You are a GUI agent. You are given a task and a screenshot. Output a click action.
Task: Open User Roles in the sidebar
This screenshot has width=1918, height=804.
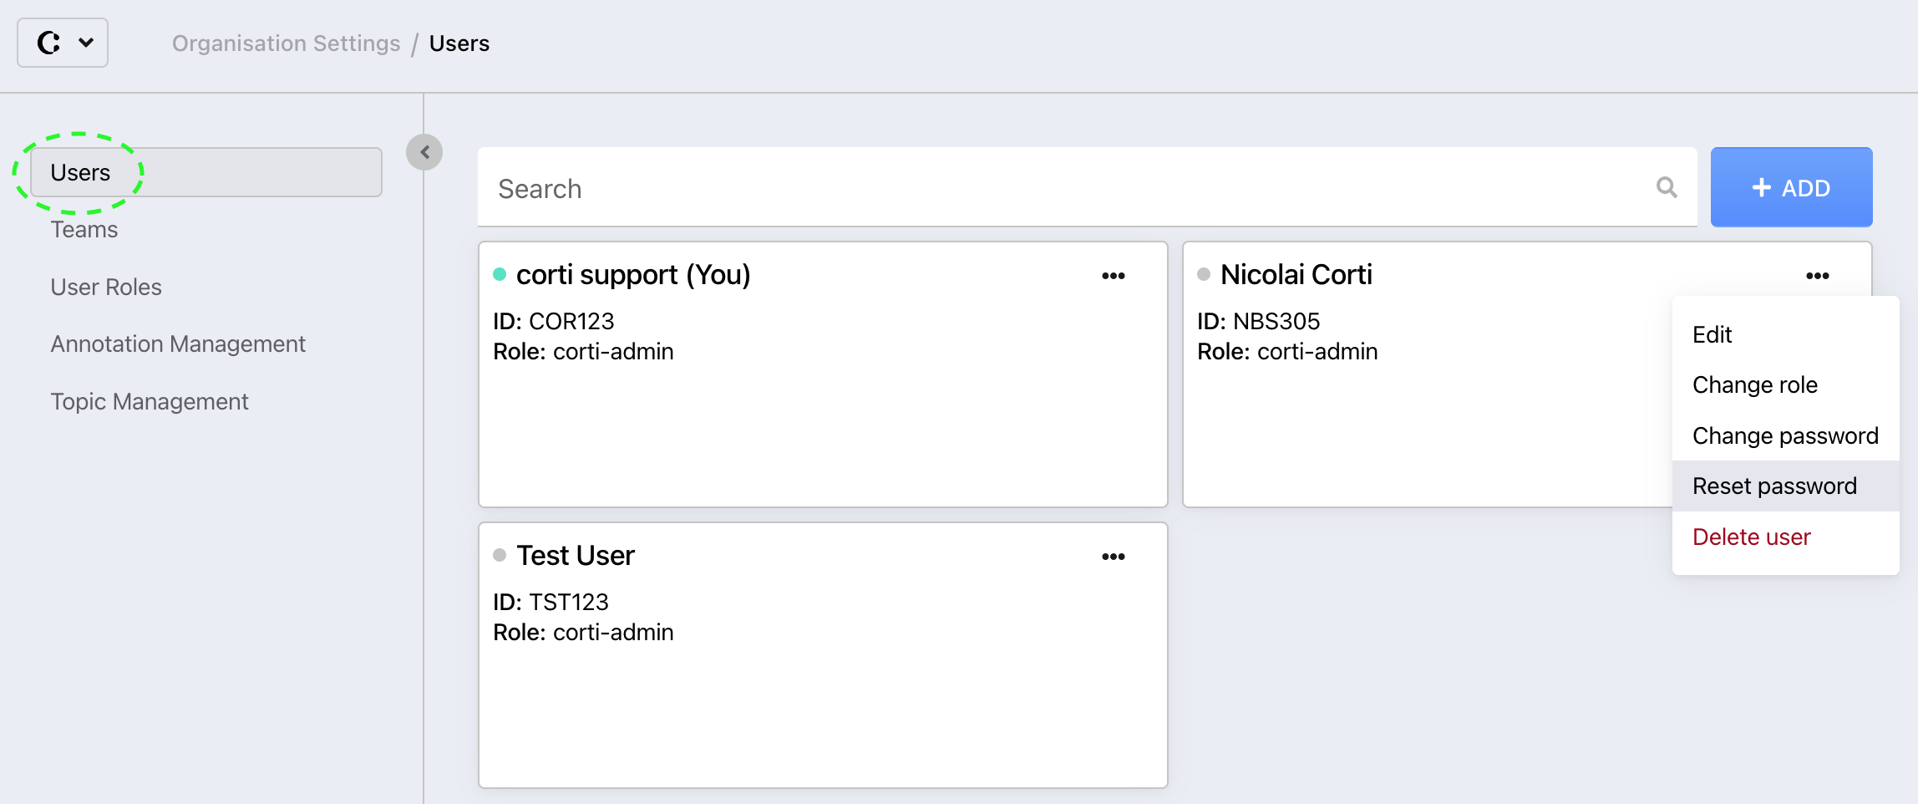(106, 287)
